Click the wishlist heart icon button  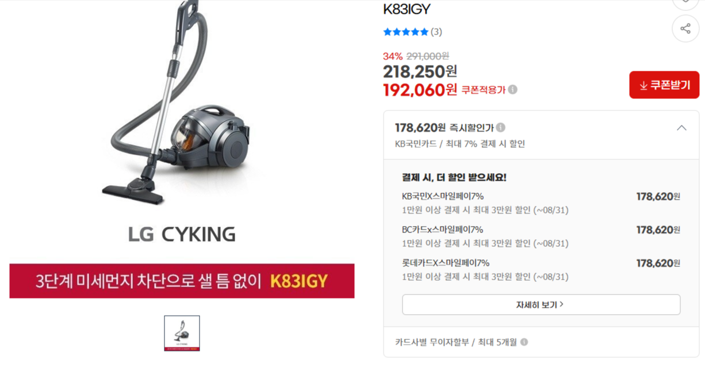coord(685,3)
